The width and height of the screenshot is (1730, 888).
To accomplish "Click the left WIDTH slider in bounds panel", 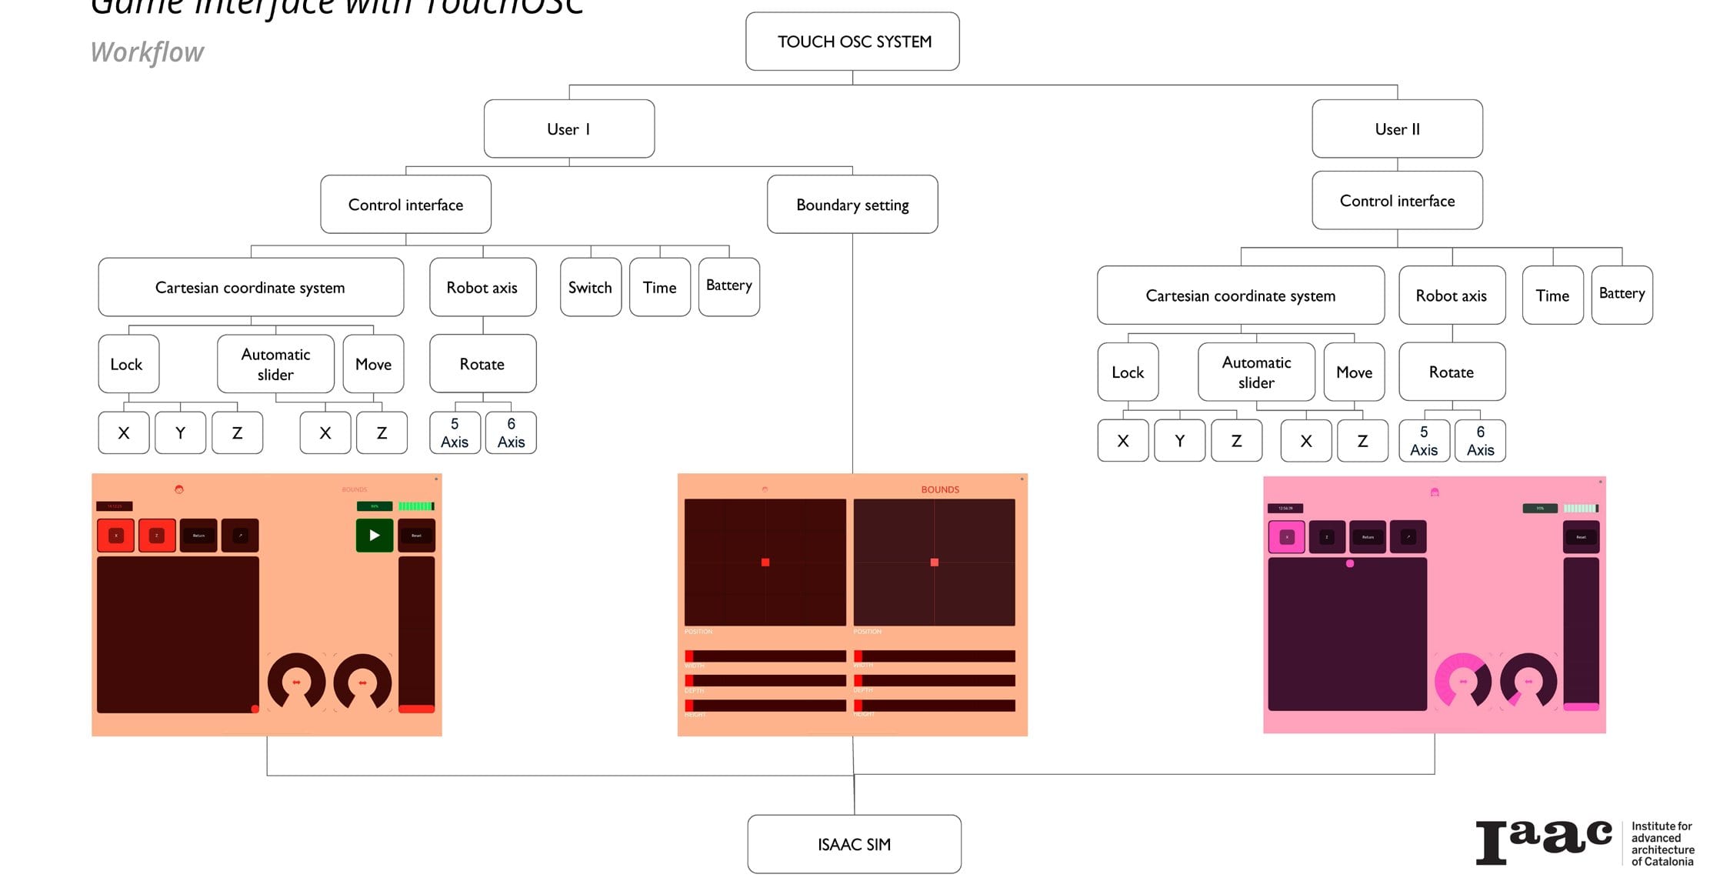I will tap(765, 656).
